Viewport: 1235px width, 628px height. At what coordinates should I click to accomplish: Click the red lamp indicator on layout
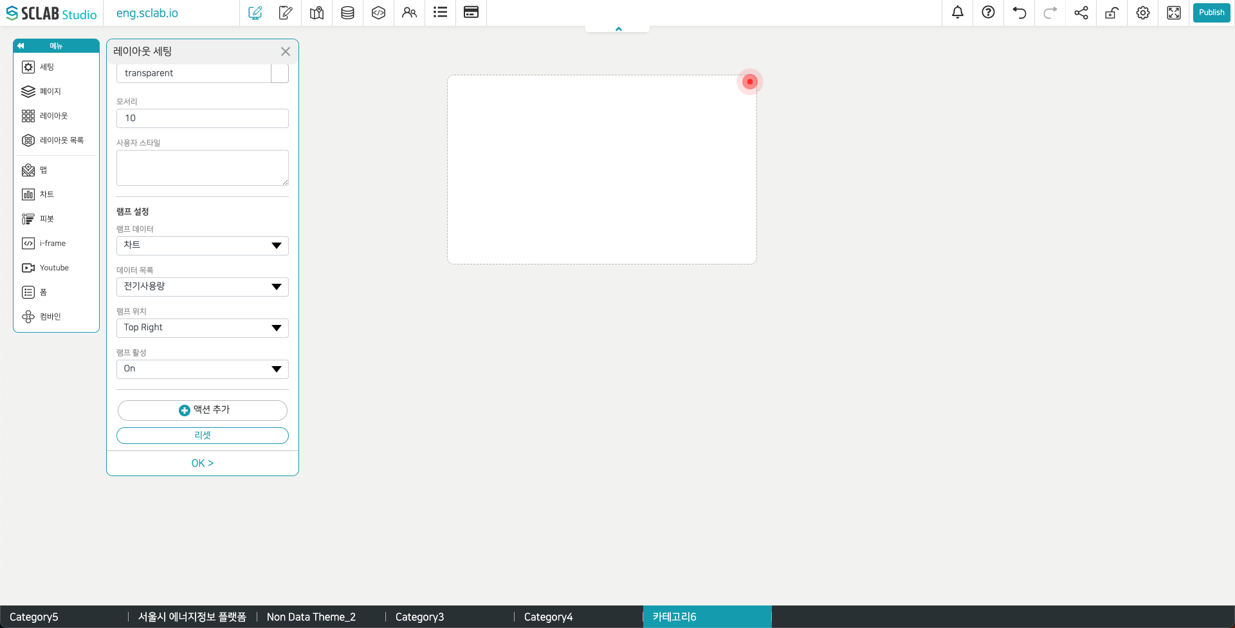750,82
